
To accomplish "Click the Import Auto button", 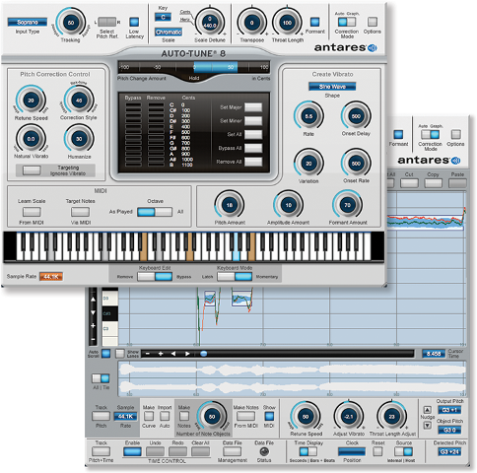I will tap(165, 416).
